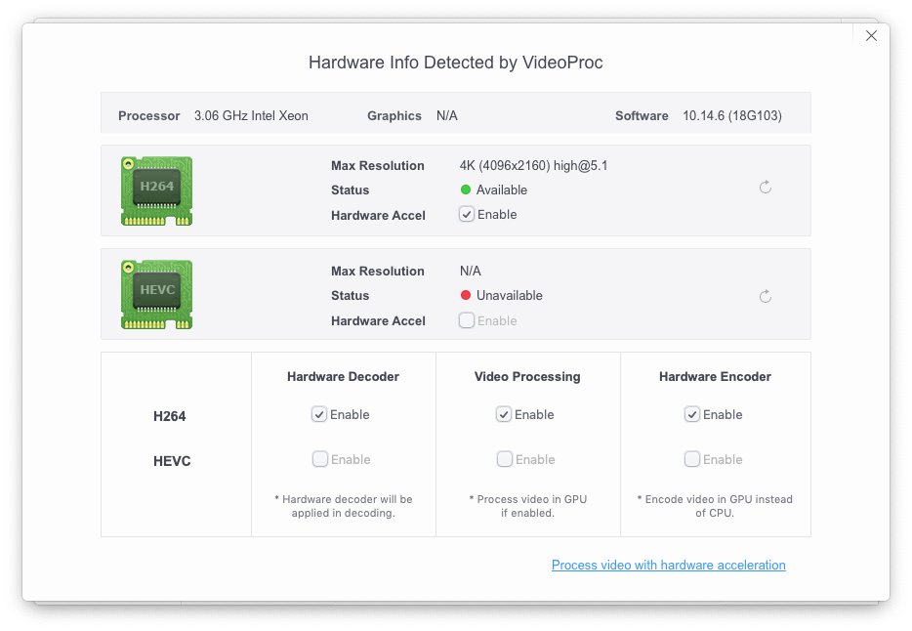Click the HEVC Max Resolution label
This screenshot has width=912, height=631.
[378, 271]
